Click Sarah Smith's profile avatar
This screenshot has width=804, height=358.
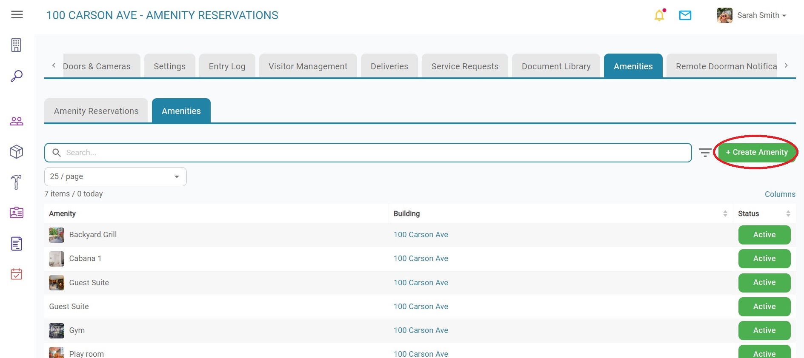point(724,15)
